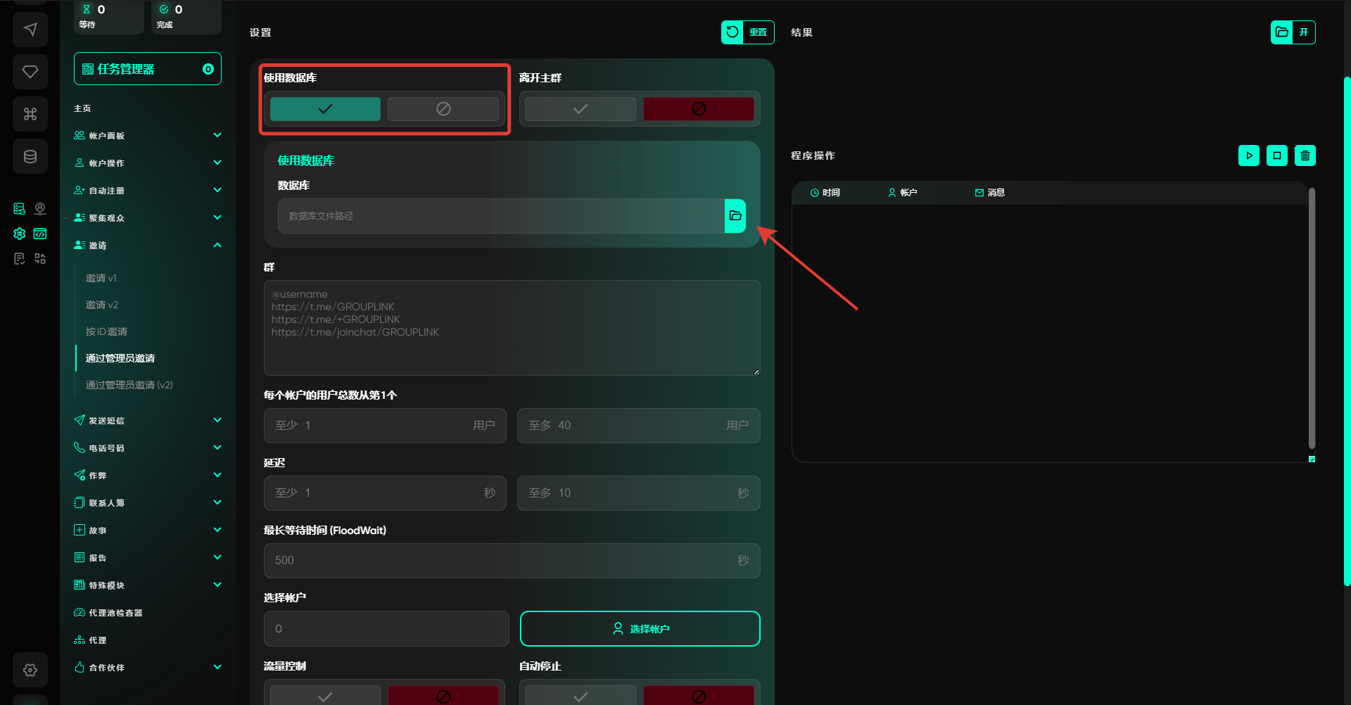Browse for database file with folder icon
This screenshot has width=1351, height=705.
[x=735, y=216]
